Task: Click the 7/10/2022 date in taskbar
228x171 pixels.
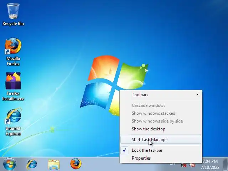Action: 210,167
